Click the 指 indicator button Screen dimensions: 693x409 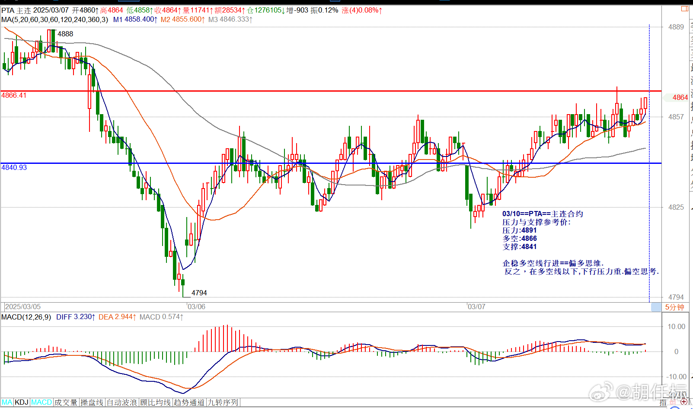click(663, 403)
